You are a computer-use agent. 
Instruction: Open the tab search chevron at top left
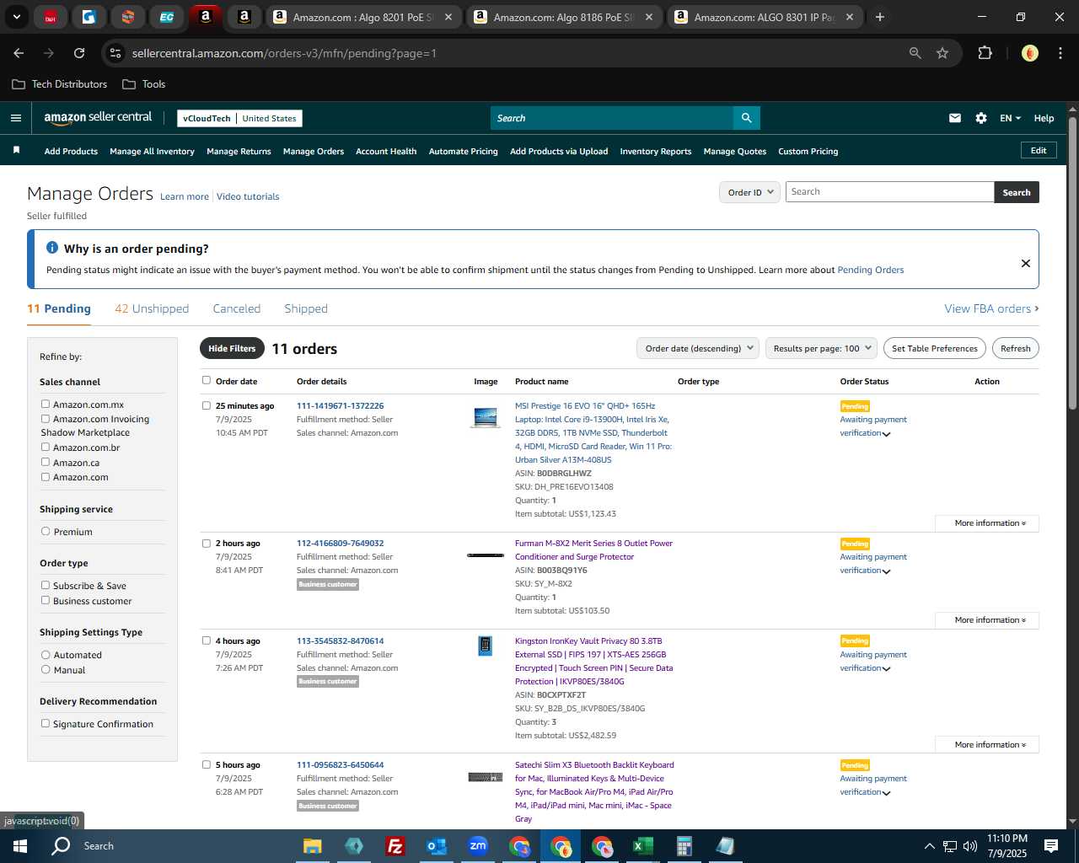click(16, 17)
